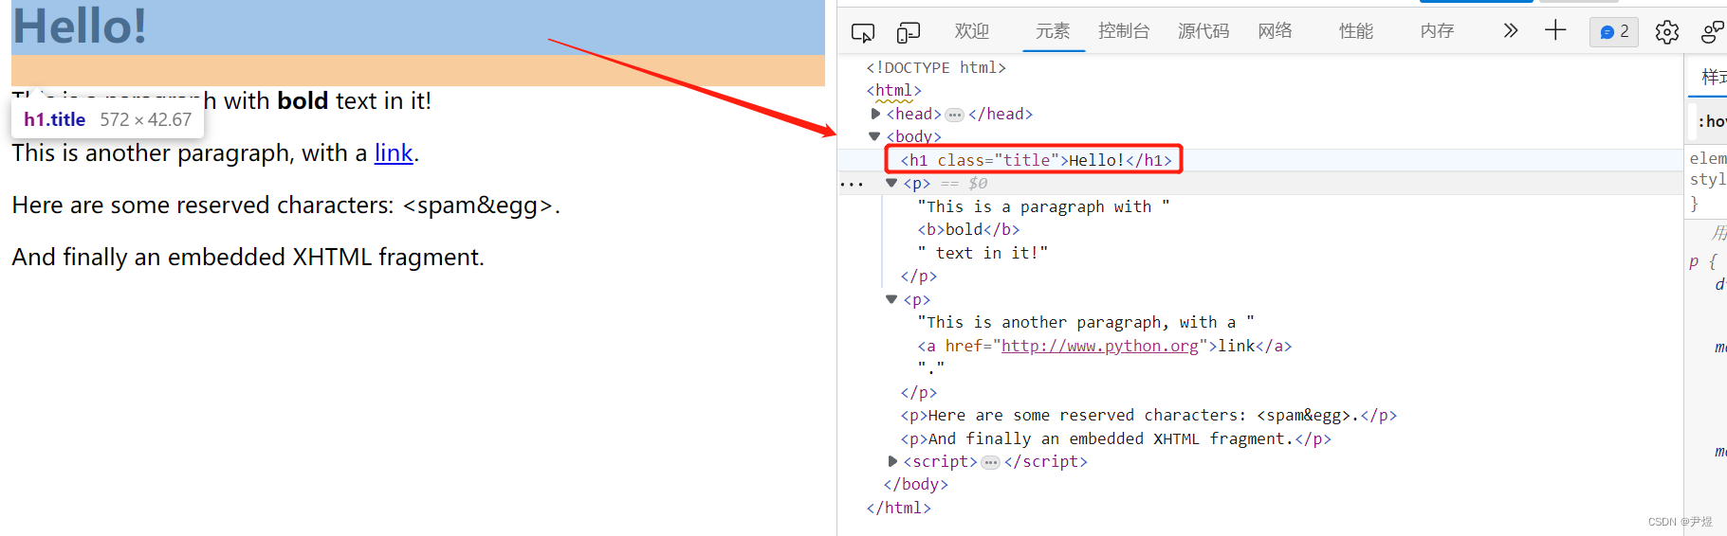1727x536 pixels.
Task: Click the bold word in first paragraph
Action: [x=303, y=100]
